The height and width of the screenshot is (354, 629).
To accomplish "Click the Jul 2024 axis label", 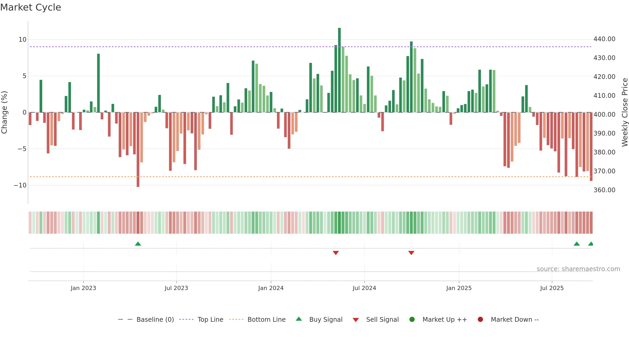I will (364, 288).
